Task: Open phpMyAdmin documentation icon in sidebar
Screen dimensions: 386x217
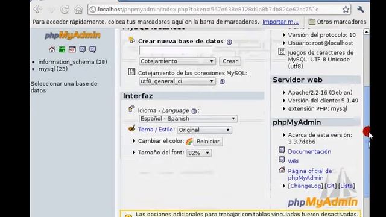Action: [x=83, y=49]
